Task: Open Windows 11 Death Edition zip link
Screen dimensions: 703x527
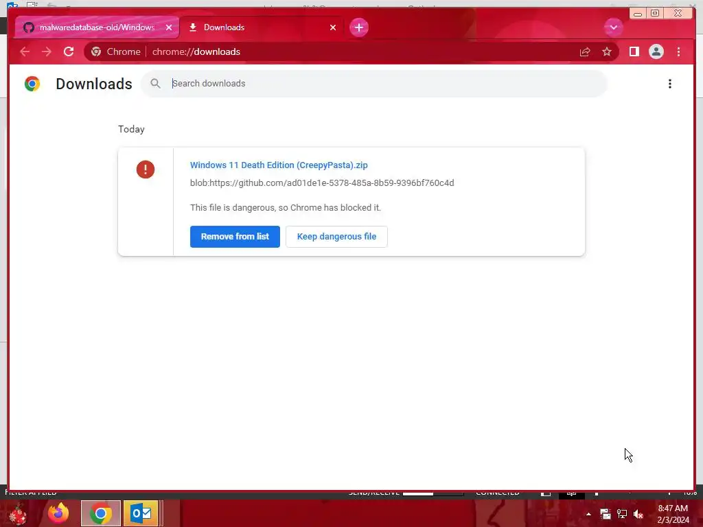Action: [x=279, y=165]
